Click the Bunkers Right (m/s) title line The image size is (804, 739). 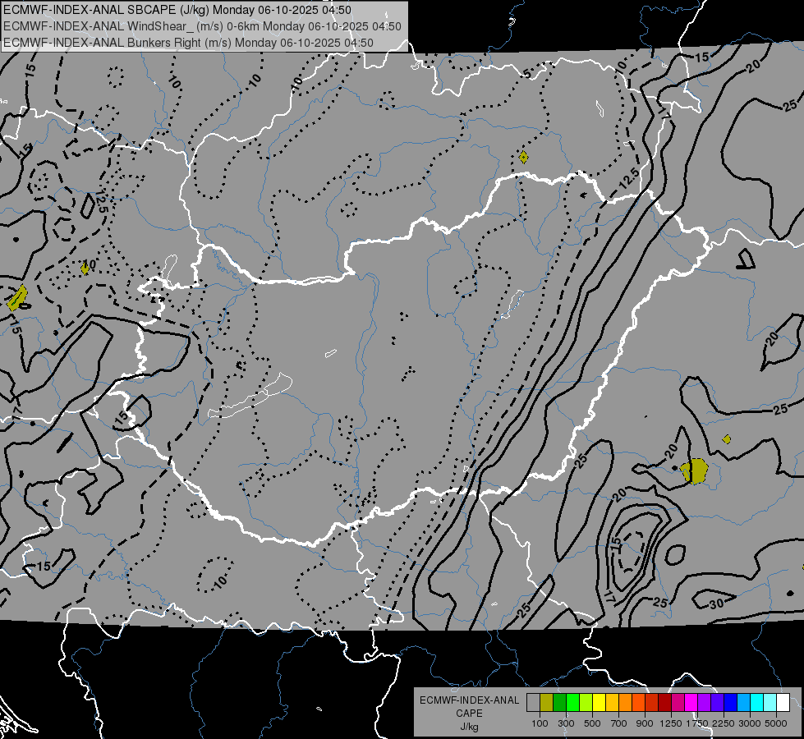[x=188, y=43]
